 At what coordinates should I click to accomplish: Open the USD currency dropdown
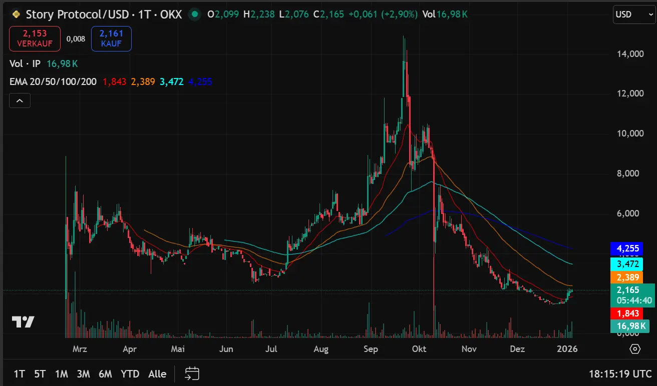633,14
